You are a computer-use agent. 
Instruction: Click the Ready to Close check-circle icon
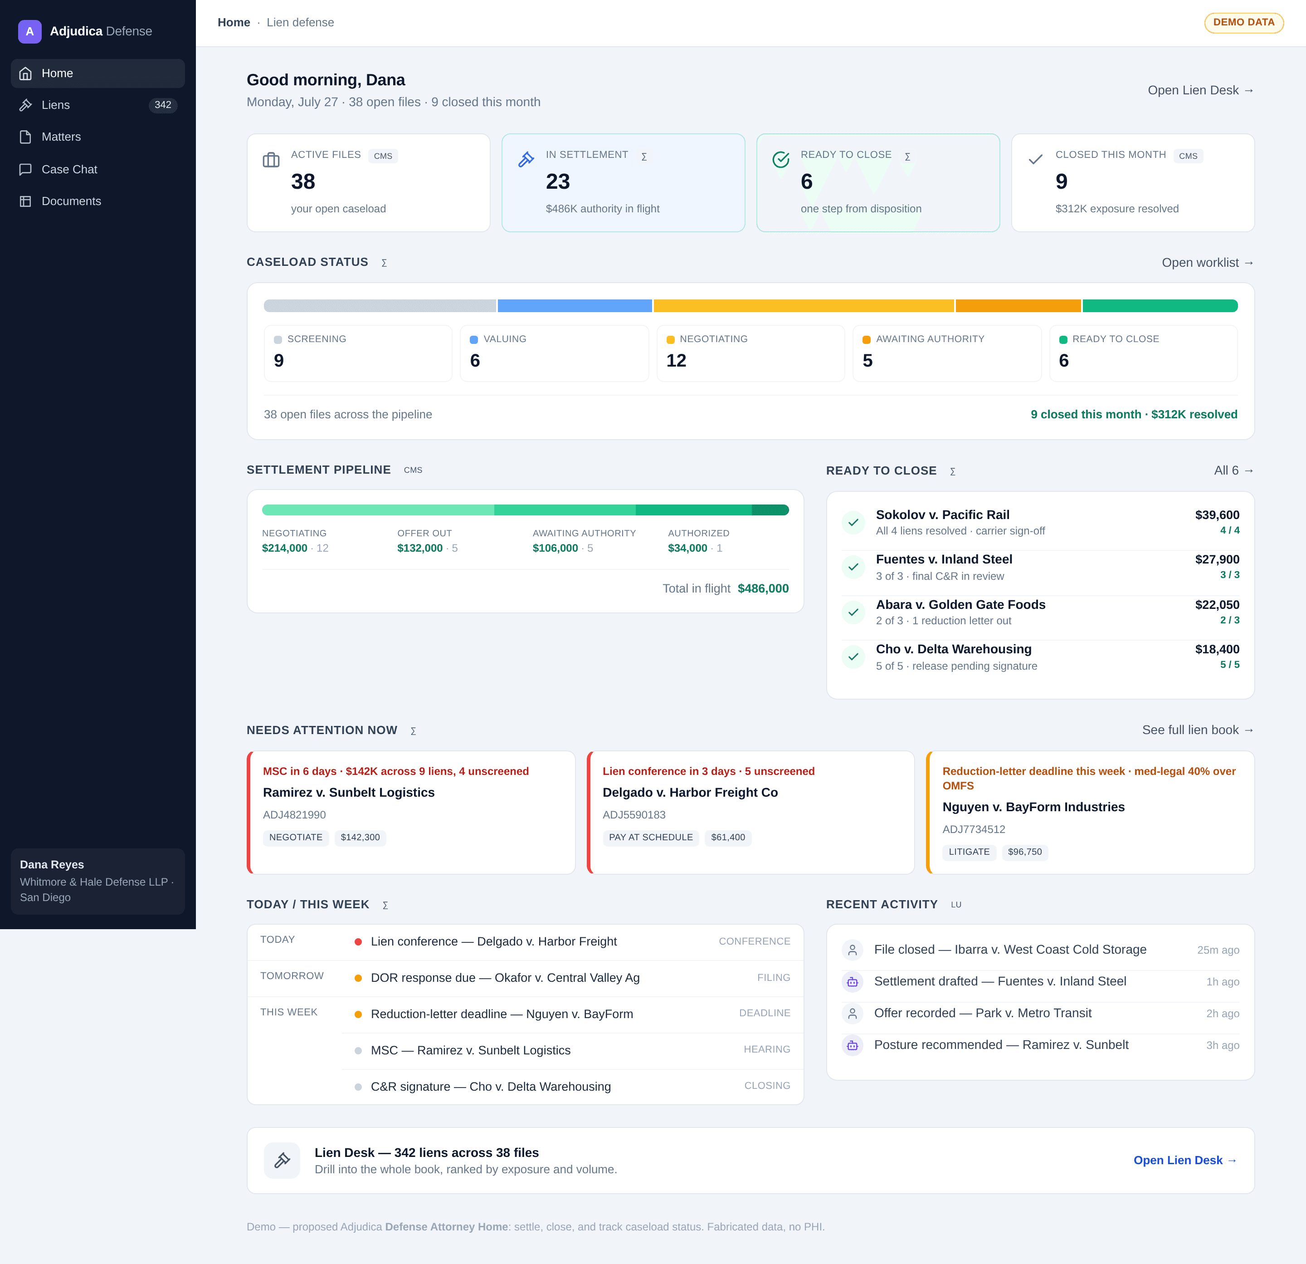pyautogui.click(x=781, y=159)
